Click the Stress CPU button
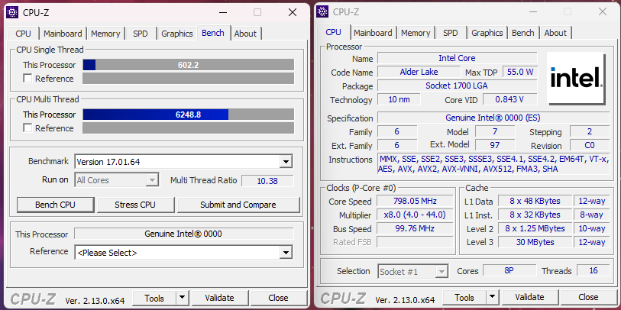 (x=135, y=205)
